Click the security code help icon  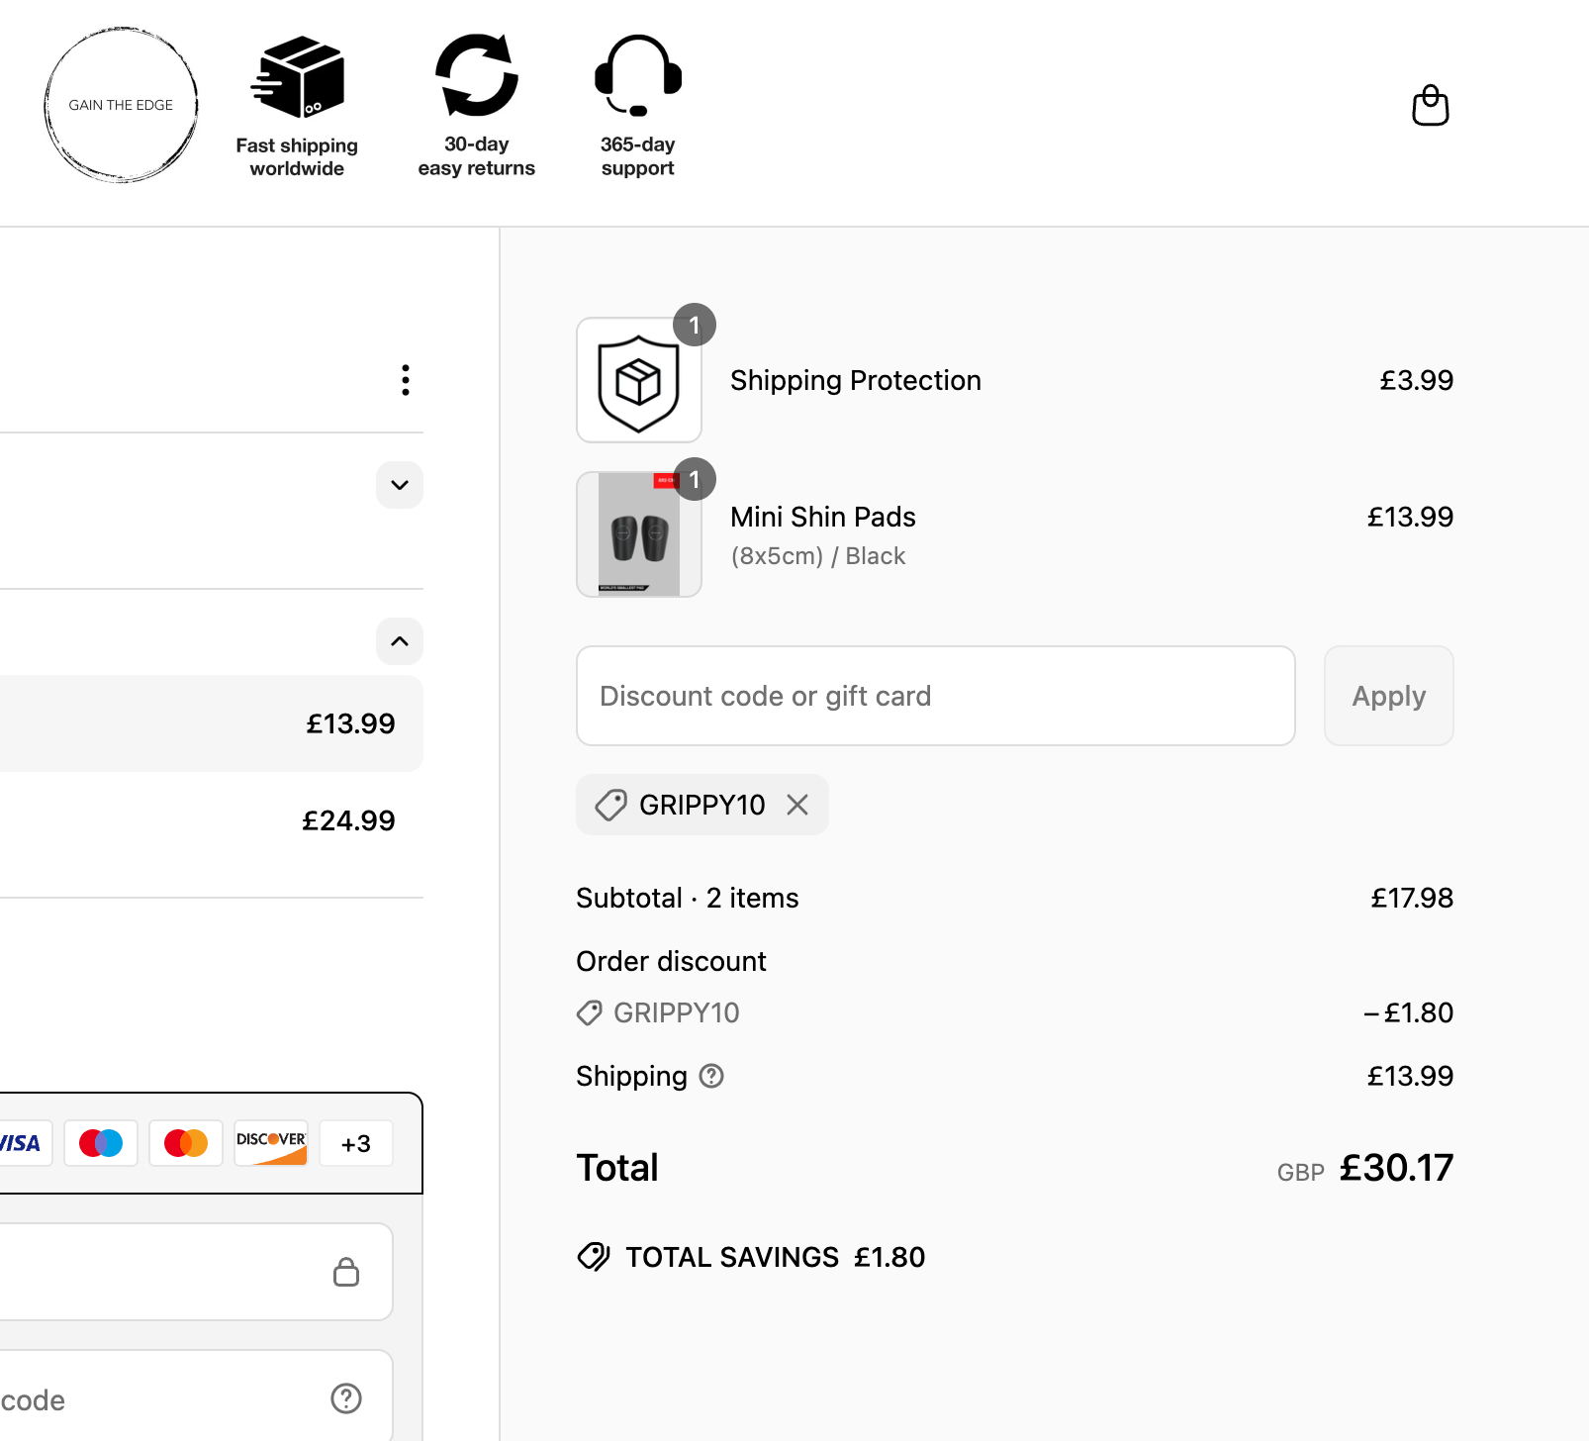(x=346, y=1398)
